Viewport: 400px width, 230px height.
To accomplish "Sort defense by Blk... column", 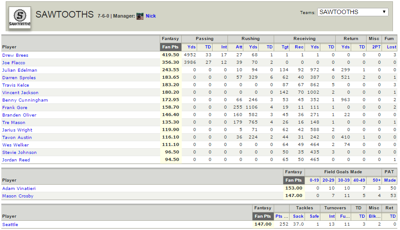I will (x=375, y=216).
